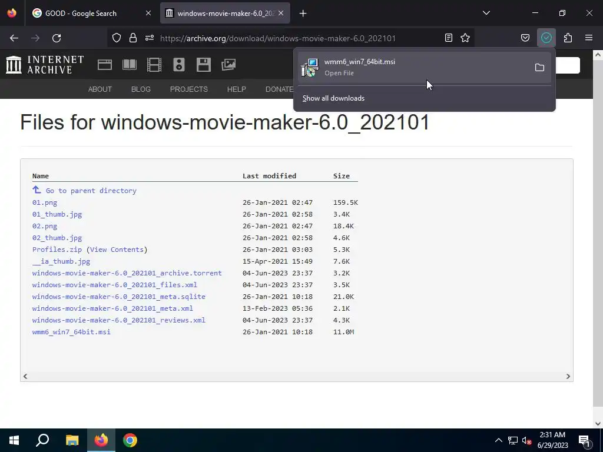Close the windows-movie-maker tab
This screenshot has width=603, height=452.
(x=281, y=13)
